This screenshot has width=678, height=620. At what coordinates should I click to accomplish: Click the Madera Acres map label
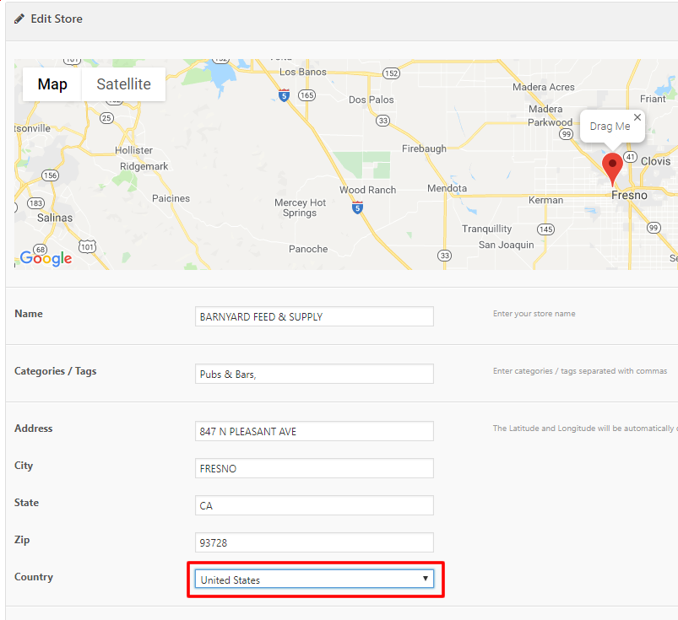click(544, 87)
